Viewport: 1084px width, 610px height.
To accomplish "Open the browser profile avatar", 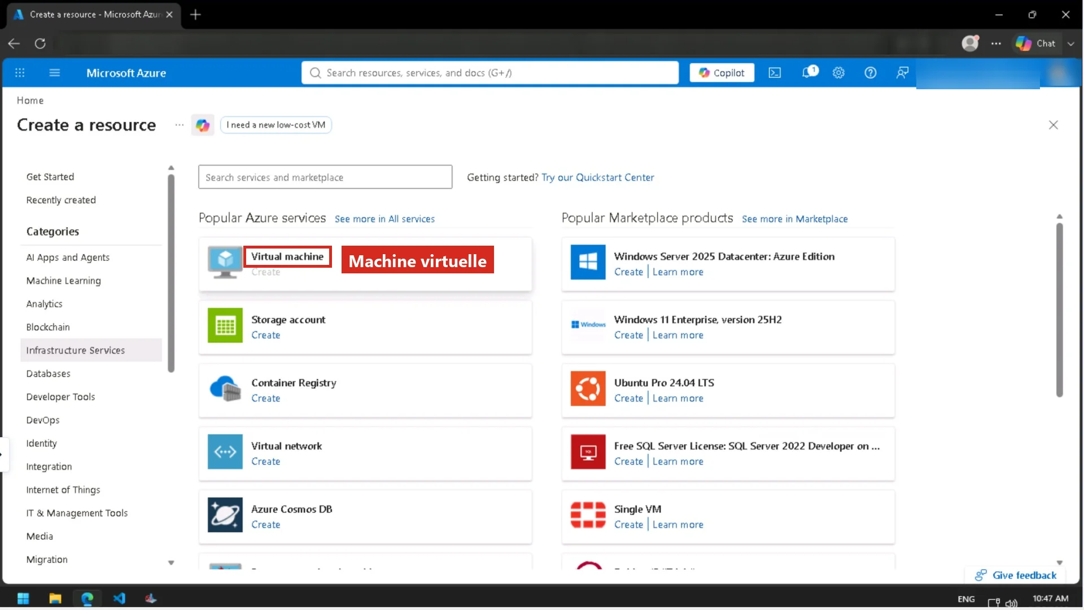I will pos(970,43).
